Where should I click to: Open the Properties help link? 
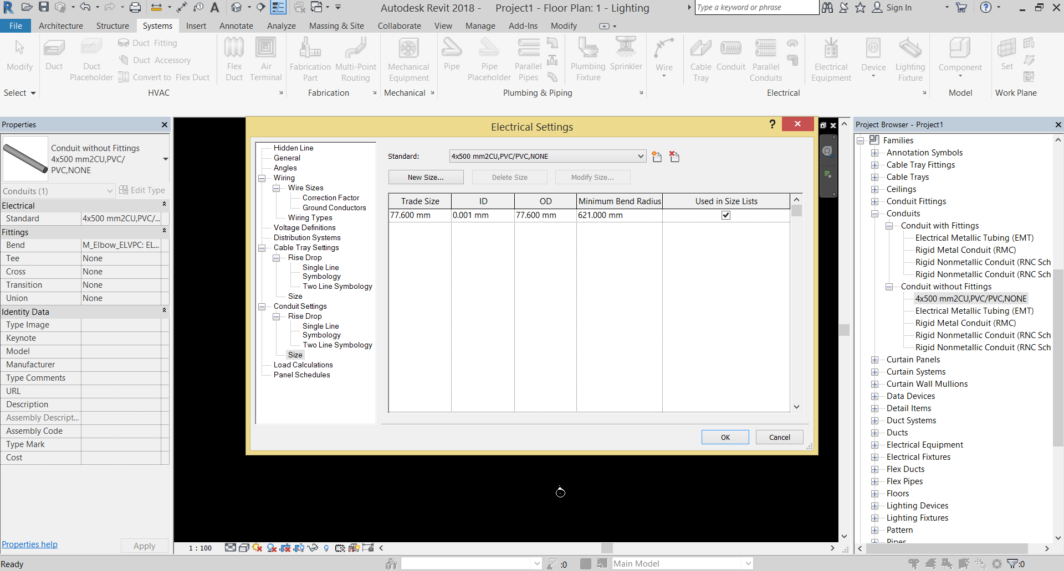coord(29,544)
